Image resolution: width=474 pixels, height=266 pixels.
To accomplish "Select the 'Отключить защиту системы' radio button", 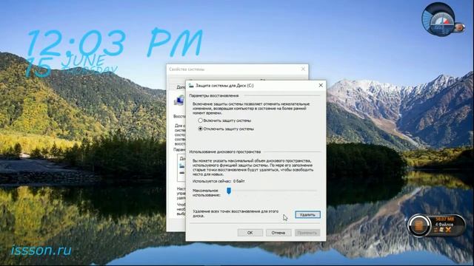I will 200,129.
